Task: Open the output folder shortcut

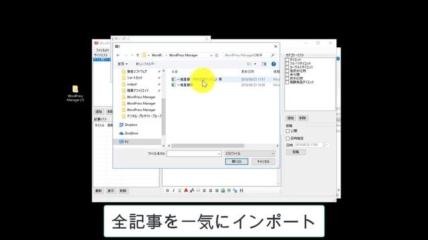Action: click(x=132, y=84)
